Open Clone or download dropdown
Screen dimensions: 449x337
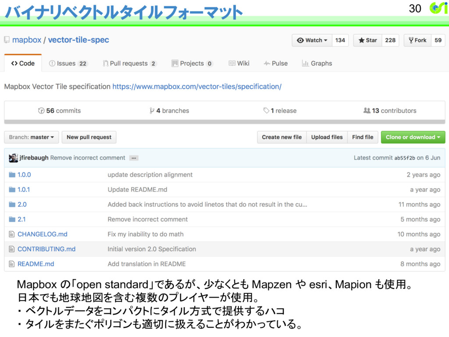(413, 137)
